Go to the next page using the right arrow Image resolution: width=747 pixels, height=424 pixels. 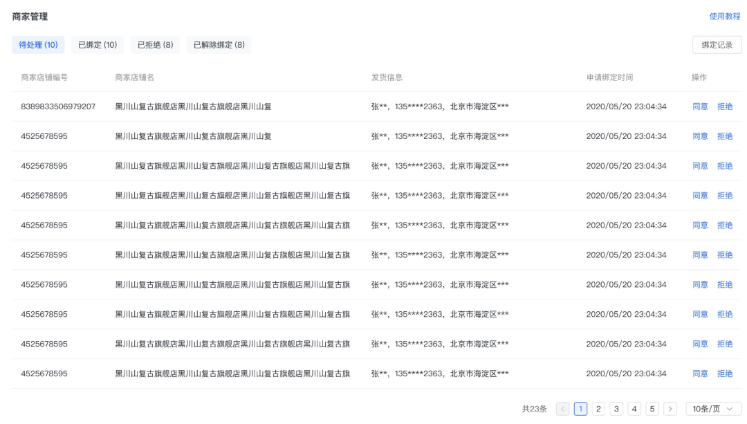670,409
